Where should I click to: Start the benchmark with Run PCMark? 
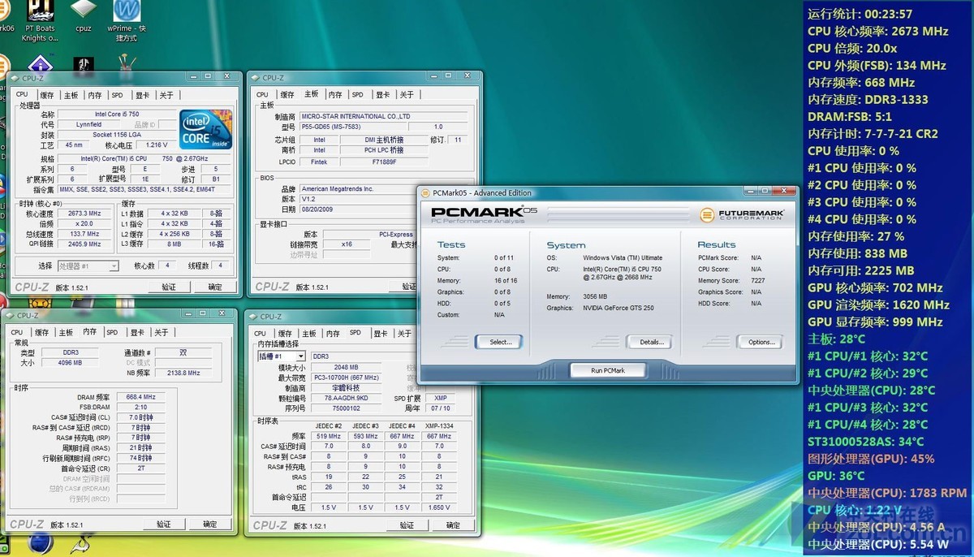pos(608,370)
